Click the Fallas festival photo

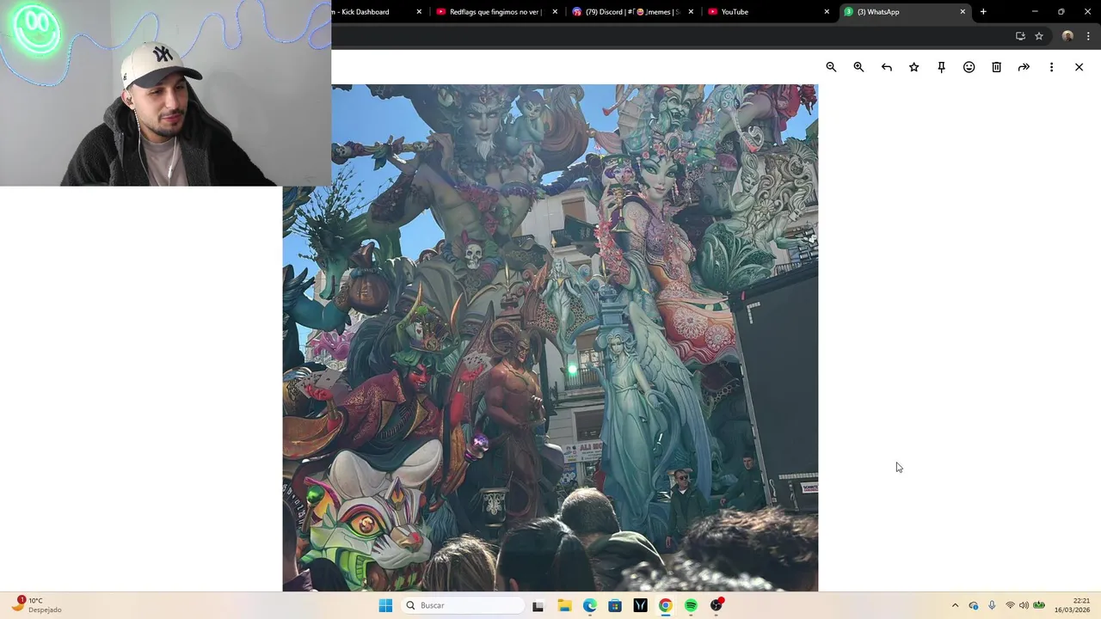(x=550, y=338)
